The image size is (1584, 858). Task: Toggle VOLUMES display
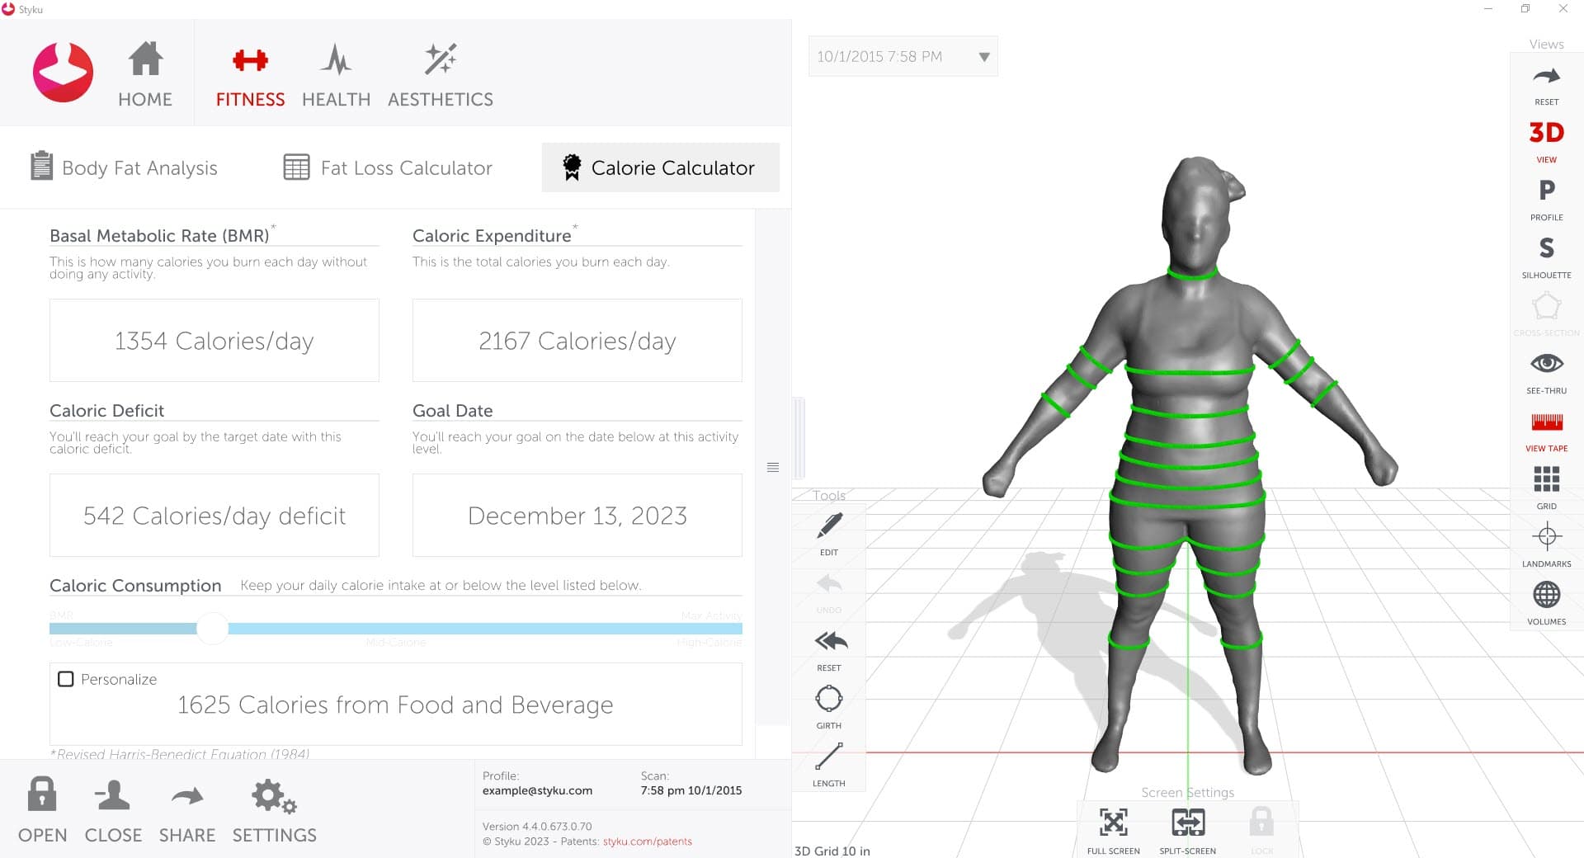click(1546, 604)
